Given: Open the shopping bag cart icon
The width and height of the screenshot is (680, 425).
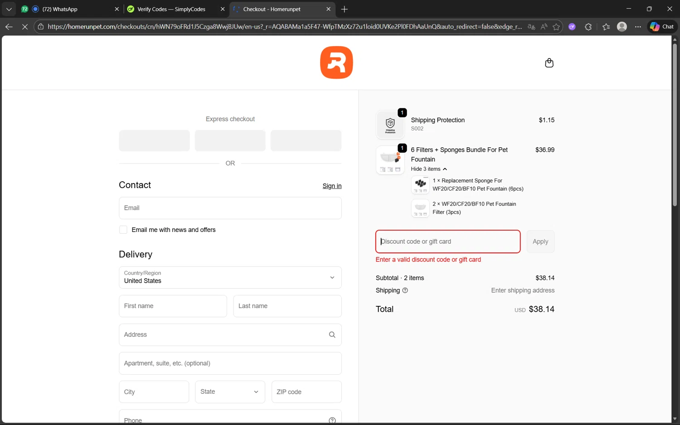Looking at the screenshot, I should [549, 63].
